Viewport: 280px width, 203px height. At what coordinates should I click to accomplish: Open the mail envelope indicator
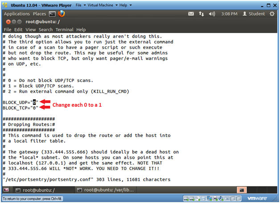191,14
